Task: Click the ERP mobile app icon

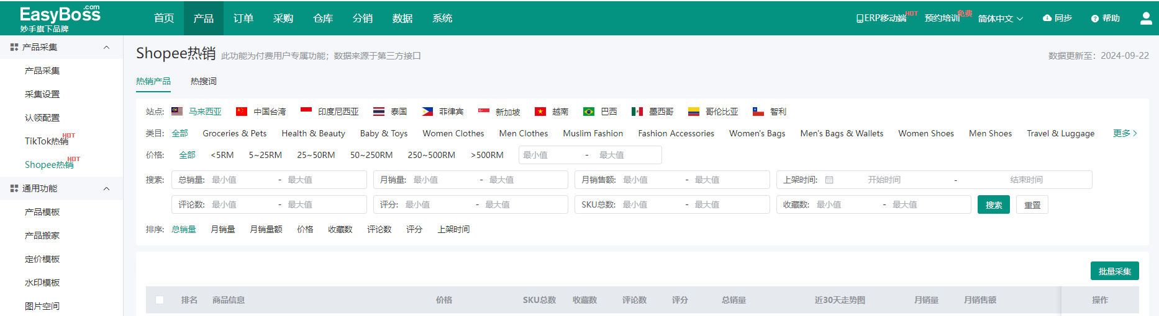Action: [x=860, y=19]
